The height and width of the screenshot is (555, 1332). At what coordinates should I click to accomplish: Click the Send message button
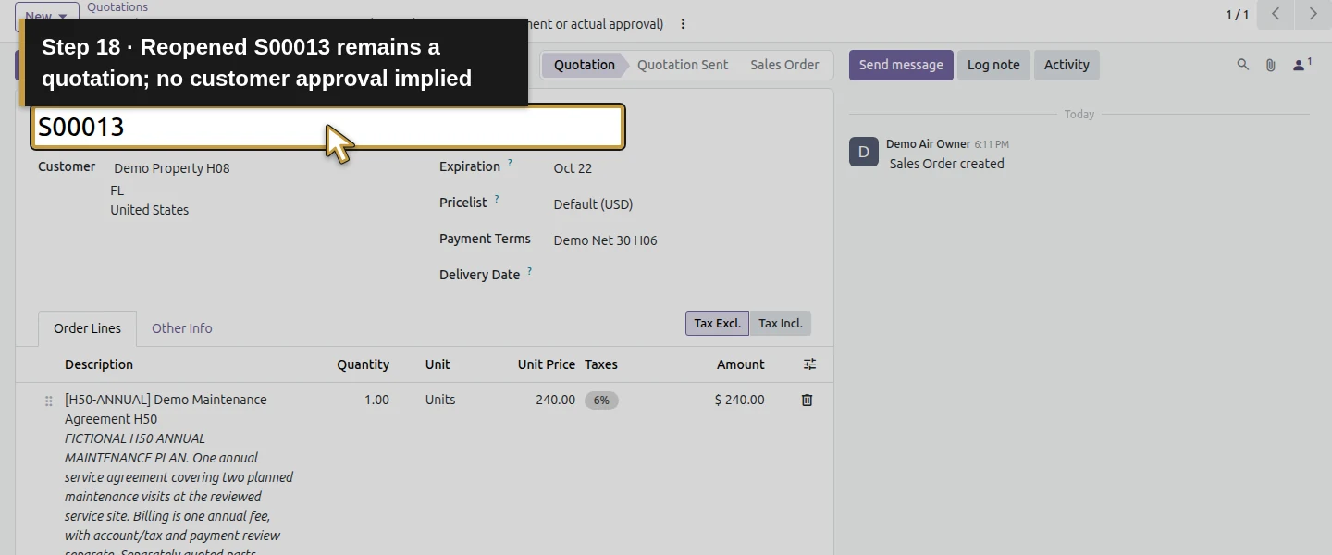tap(901, 65)
